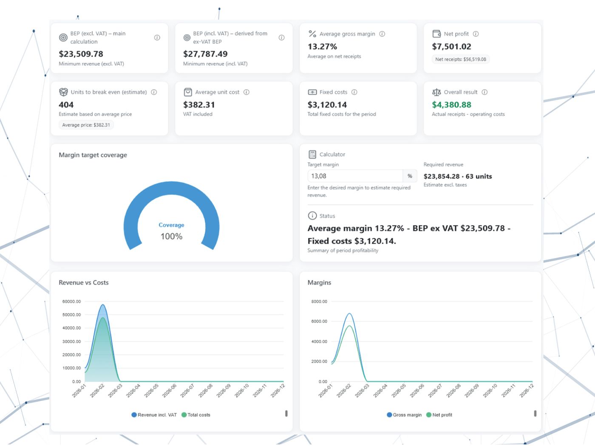Click the gross margin peak in Margins chart
This screenshot has width=595, height=446.
[349, 314]
